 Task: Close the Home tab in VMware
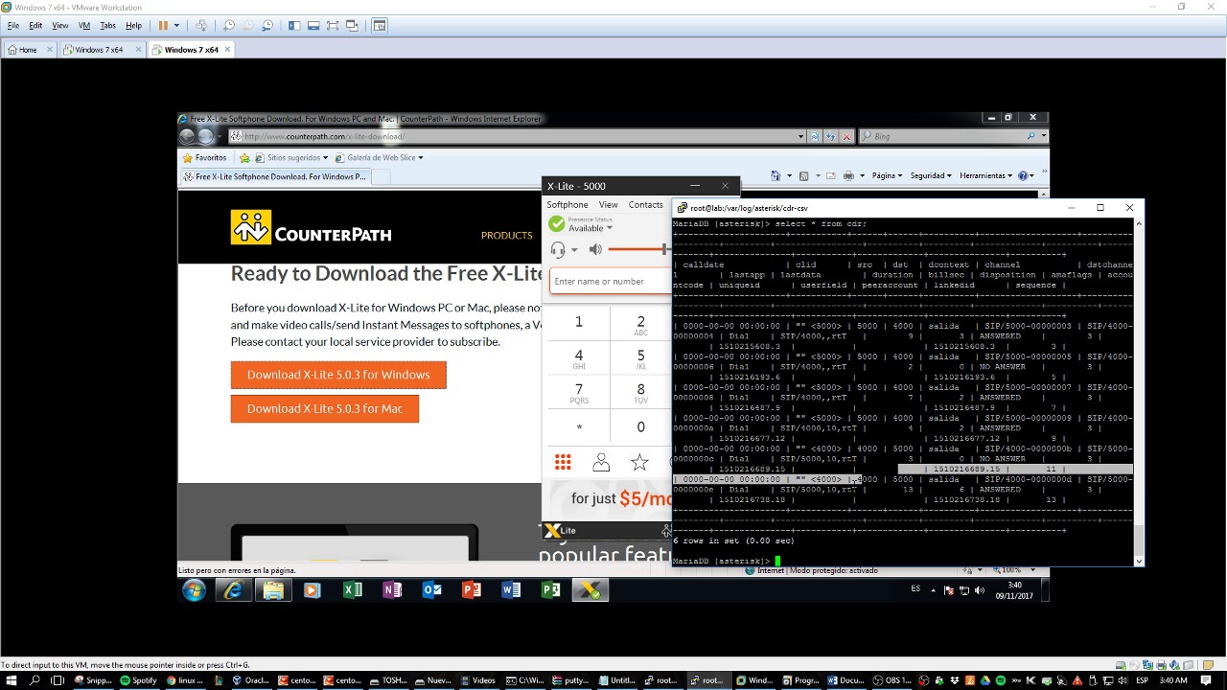coord(50,50)
